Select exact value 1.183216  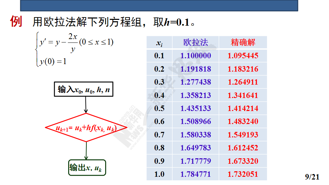(x=243, y=69)
